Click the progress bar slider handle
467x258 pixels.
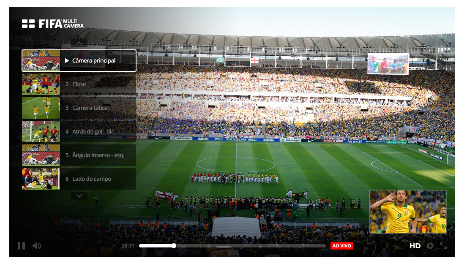173,246
